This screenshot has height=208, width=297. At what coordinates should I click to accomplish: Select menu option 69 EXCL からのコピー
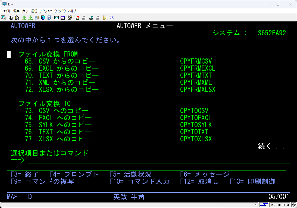pyautogui.click(x=68, y=68)
